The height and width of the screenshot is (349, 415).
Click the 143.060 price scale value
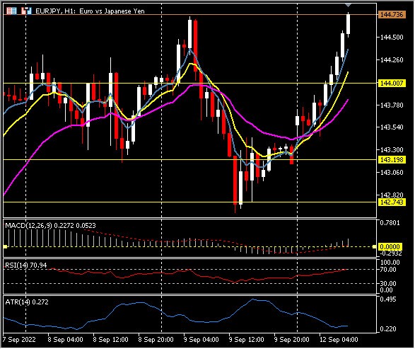pyautogui.click(x=392, y=173)
